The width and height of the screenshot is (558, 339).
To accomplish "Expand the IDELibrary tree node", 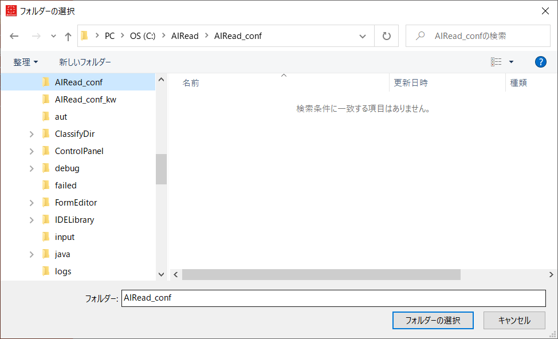I will coord(32,220).
